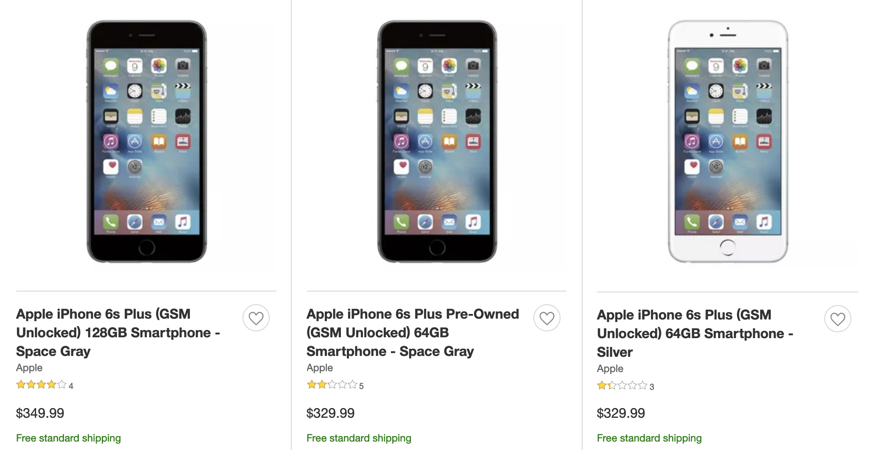The image size is (876, 450).
Task: Click the $349.99 price
Action: click(x=40, y=413)
